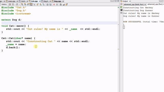
Task: Close the Dog.cpp tab
Action: (x=63, y=1)
